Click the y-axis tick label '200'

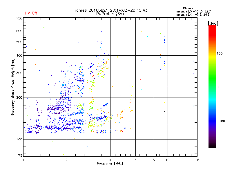point(19,97)
